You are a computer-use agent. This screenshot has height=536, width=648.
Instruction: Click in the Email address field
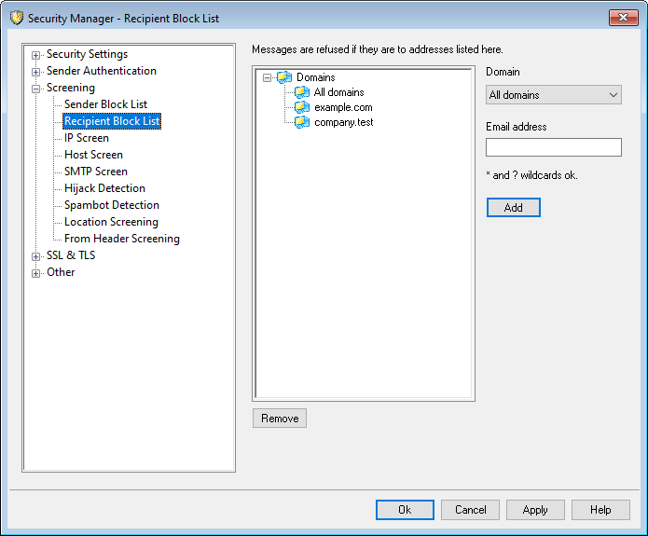(553, 147)
